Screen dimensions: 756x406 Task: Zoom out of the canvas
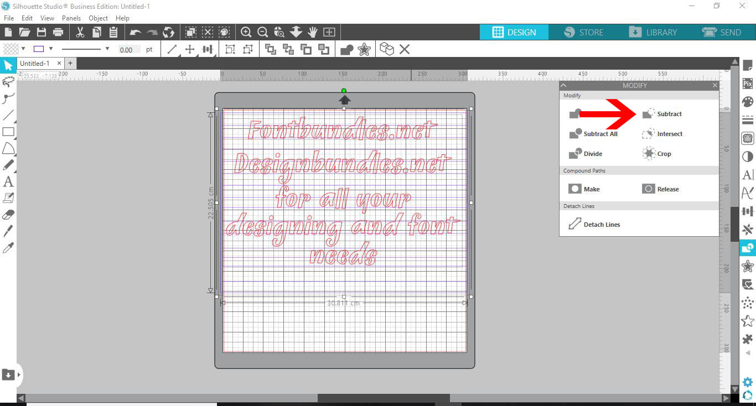click(263, 32)
